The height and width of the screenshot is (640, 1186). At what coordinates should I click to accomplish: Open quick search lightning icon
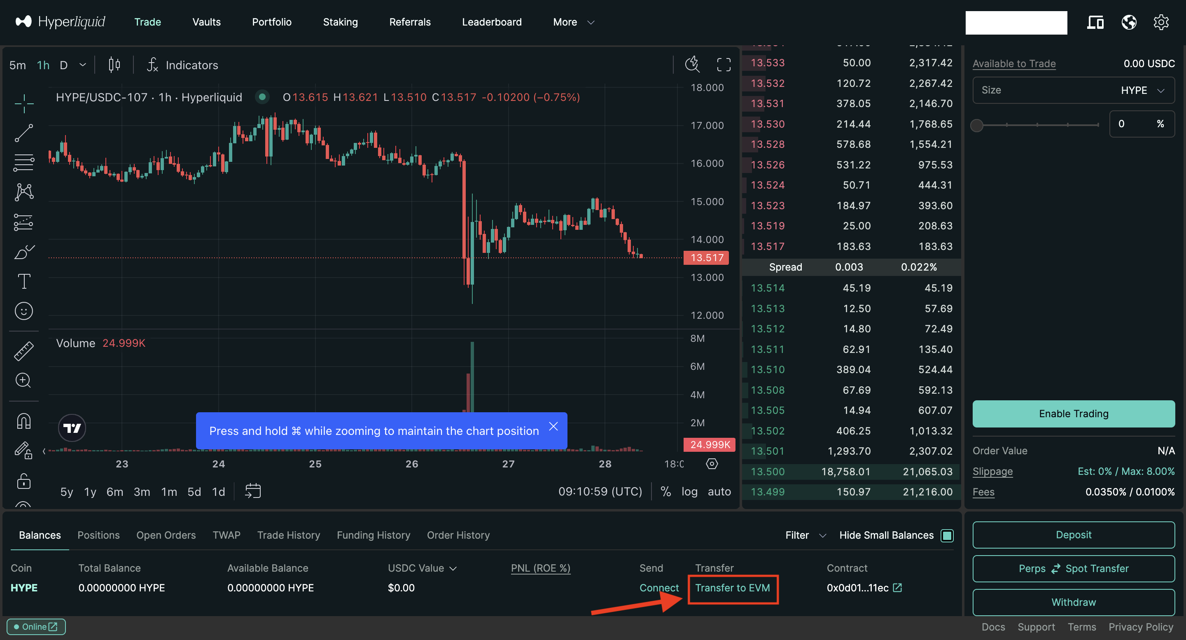[x=692, y=65]
